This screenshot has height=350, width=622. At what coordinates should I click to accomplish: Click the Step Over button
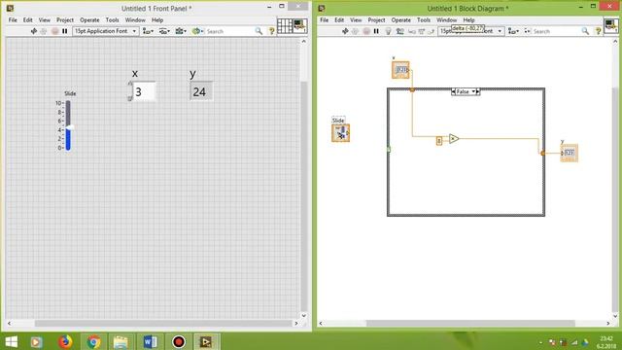(x=422, y=31)
